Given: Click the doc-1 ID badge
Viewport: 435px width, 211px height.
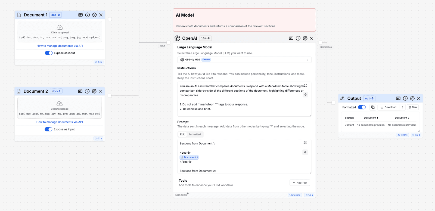Looking at the screenshot, I should [56, 91].
